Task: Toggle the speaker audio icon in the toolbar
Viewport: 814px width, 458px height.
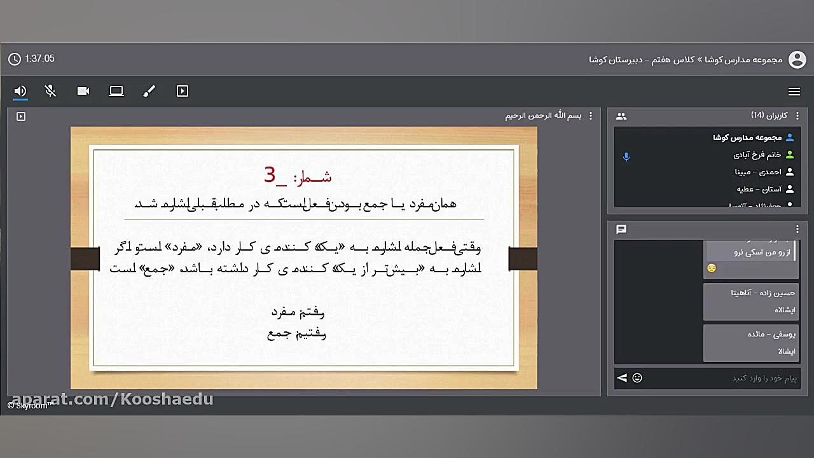Action: pyautogui.click(x=20, y=91)
